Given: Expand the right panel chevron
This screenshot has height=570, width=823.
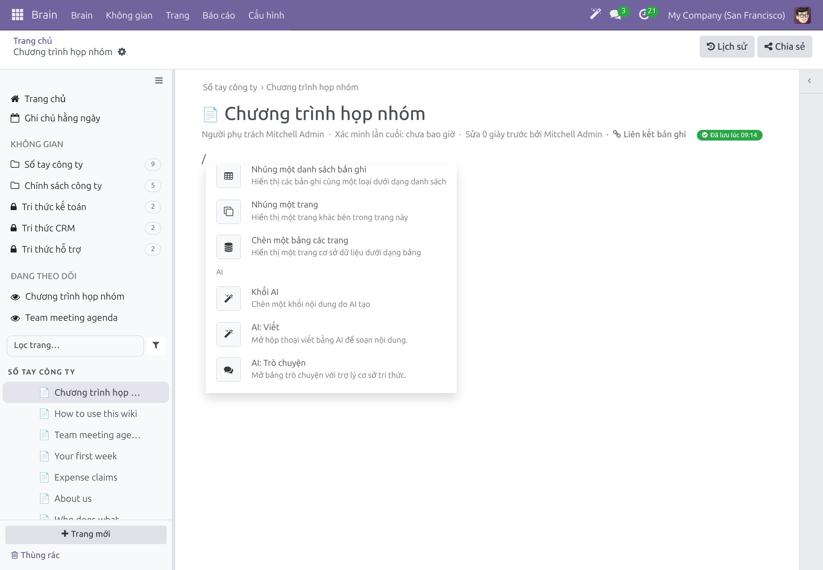Looking at the screenshot, I should tap(809, 81).
